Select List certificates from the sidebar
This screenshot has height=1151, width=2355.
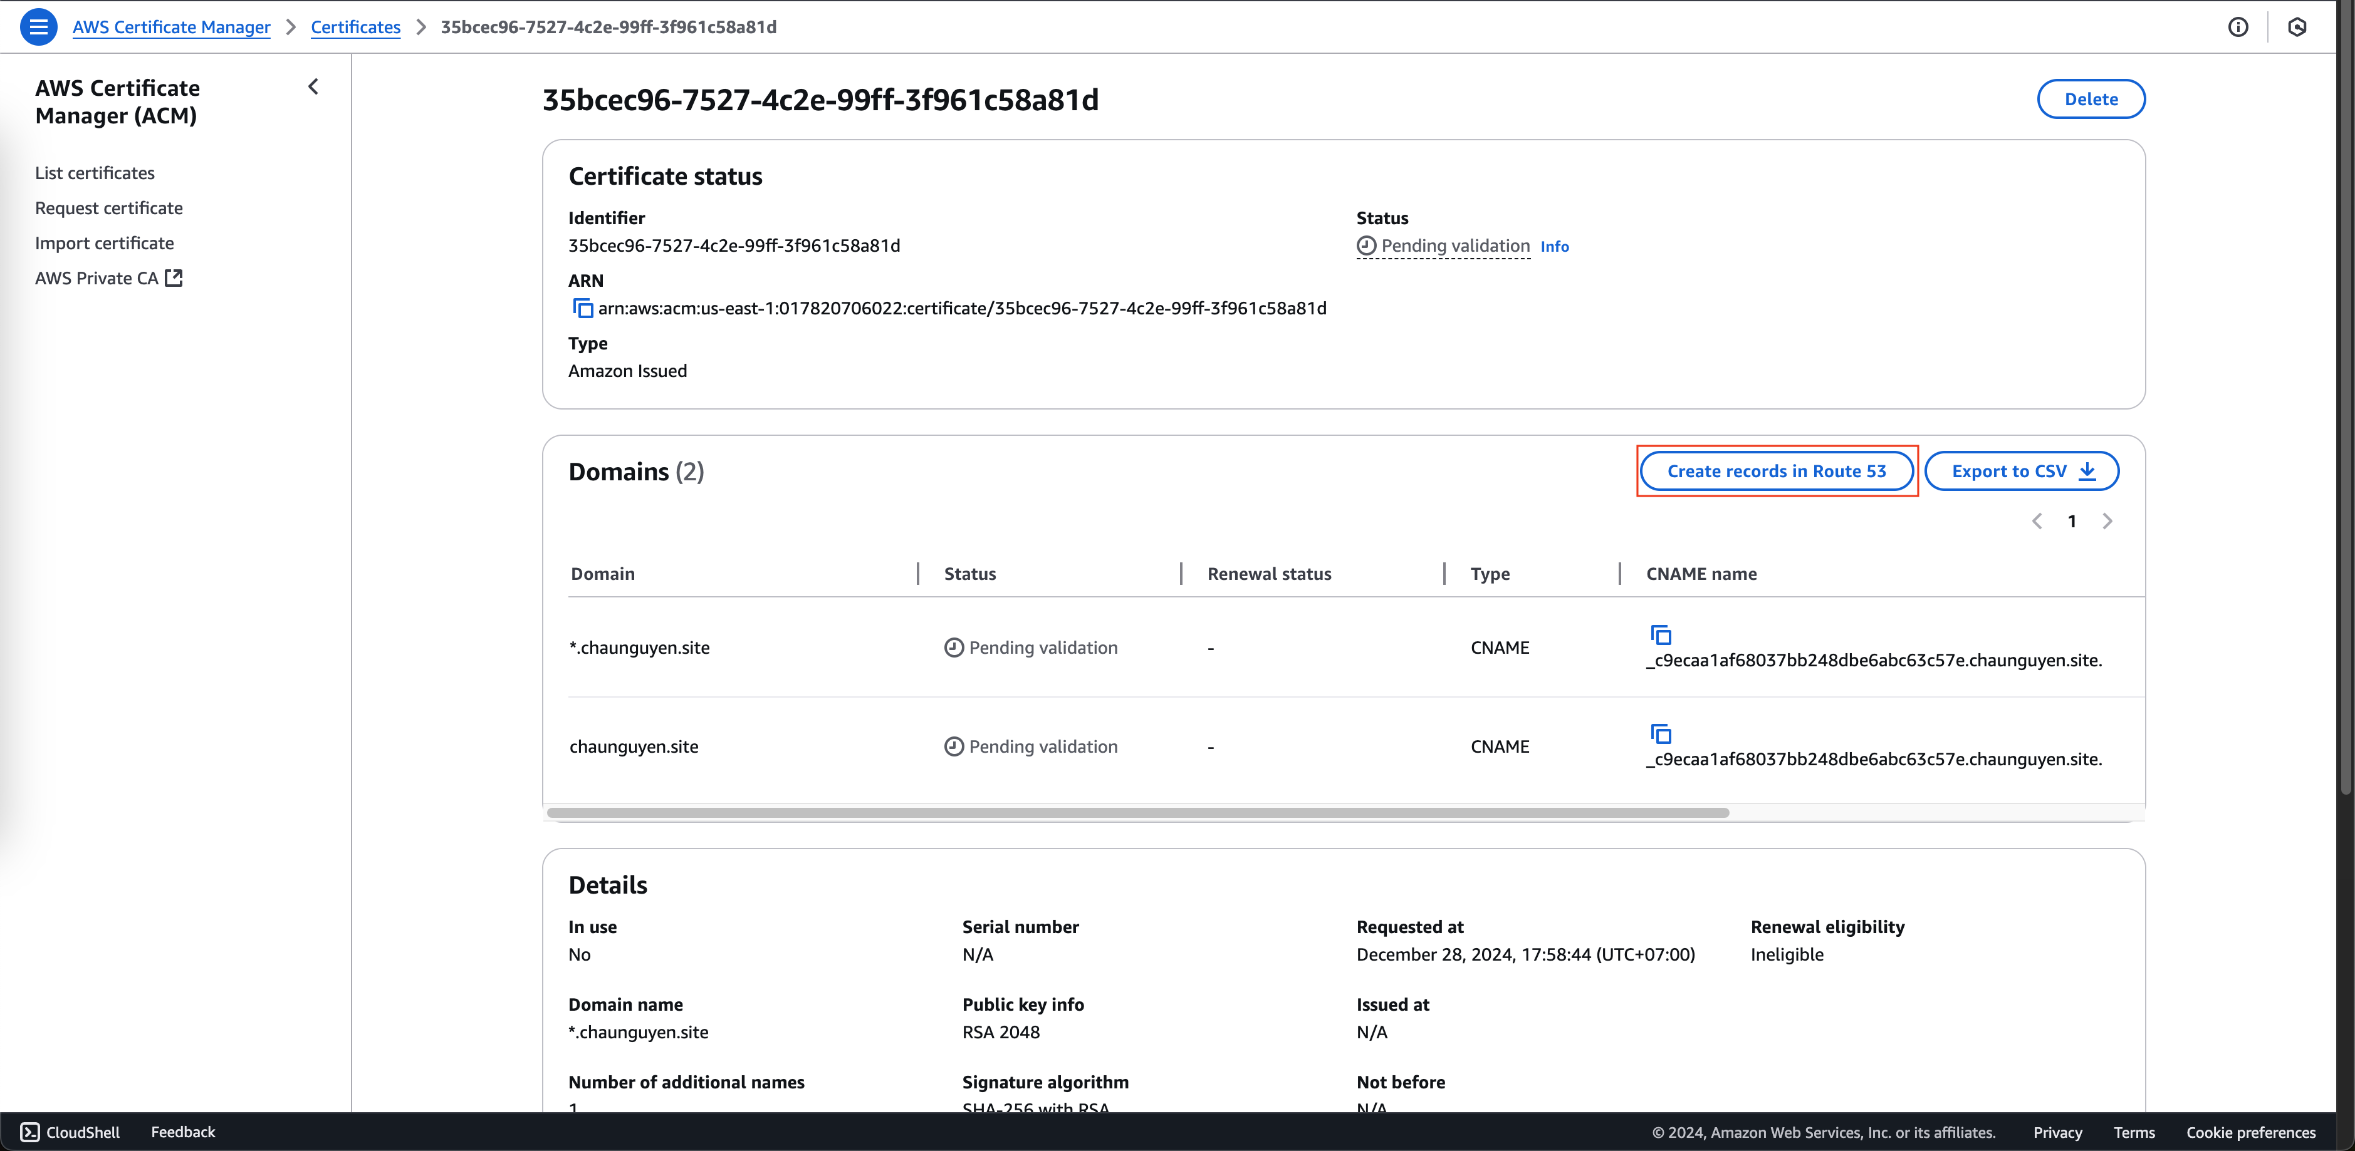[x=96, y=171]
